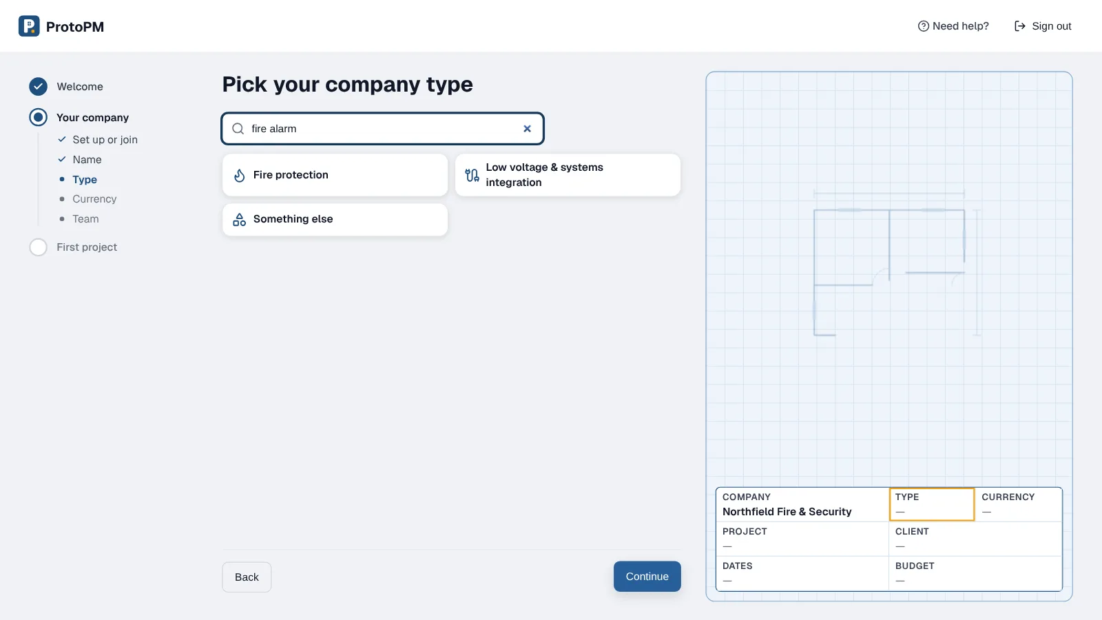Click the First project step label
The height and width of the screenshot is (620, 1102).
pos(87,247)
